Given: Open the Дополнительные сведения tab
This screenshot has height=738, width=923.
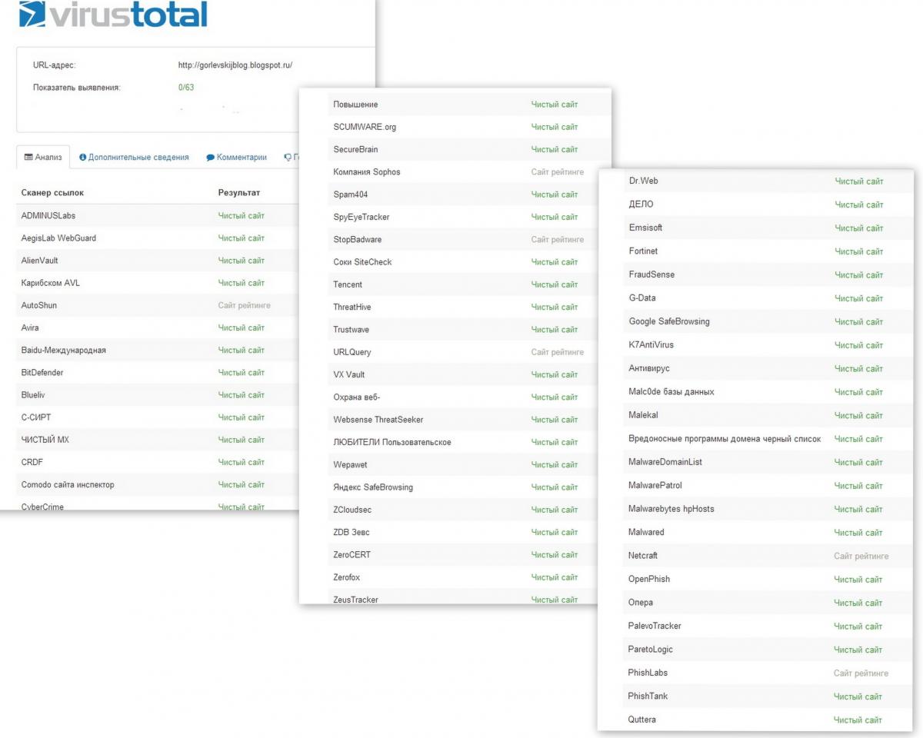Looking at the screenshot, I should coord(138,157).
